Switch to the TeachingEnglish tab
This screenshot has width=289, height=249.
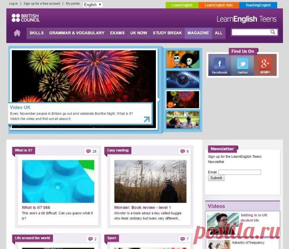[x=258, y=5]
